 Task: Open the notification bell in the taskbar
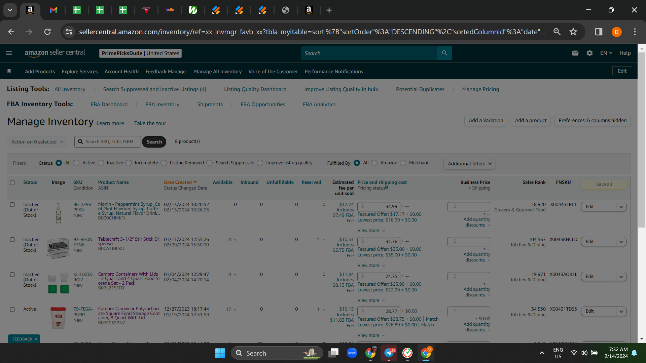click(x=634, y=353)
